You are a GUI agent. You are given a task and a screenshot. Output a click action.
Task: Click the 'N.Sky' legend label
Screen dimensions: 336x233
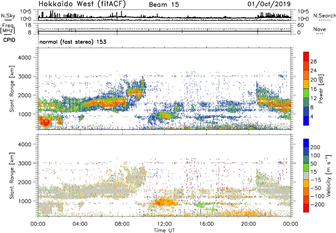pyautogui.click(x=8, y=16)
